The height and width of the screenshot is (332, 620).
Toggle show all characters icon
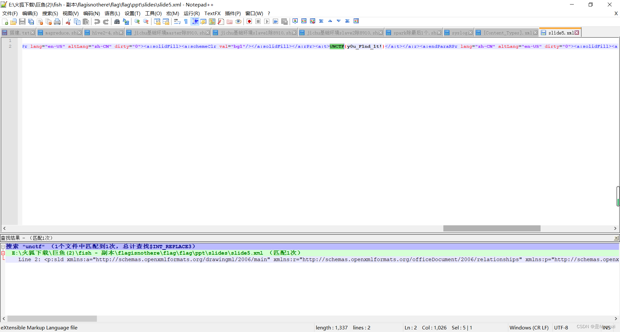tap(186, 22)
